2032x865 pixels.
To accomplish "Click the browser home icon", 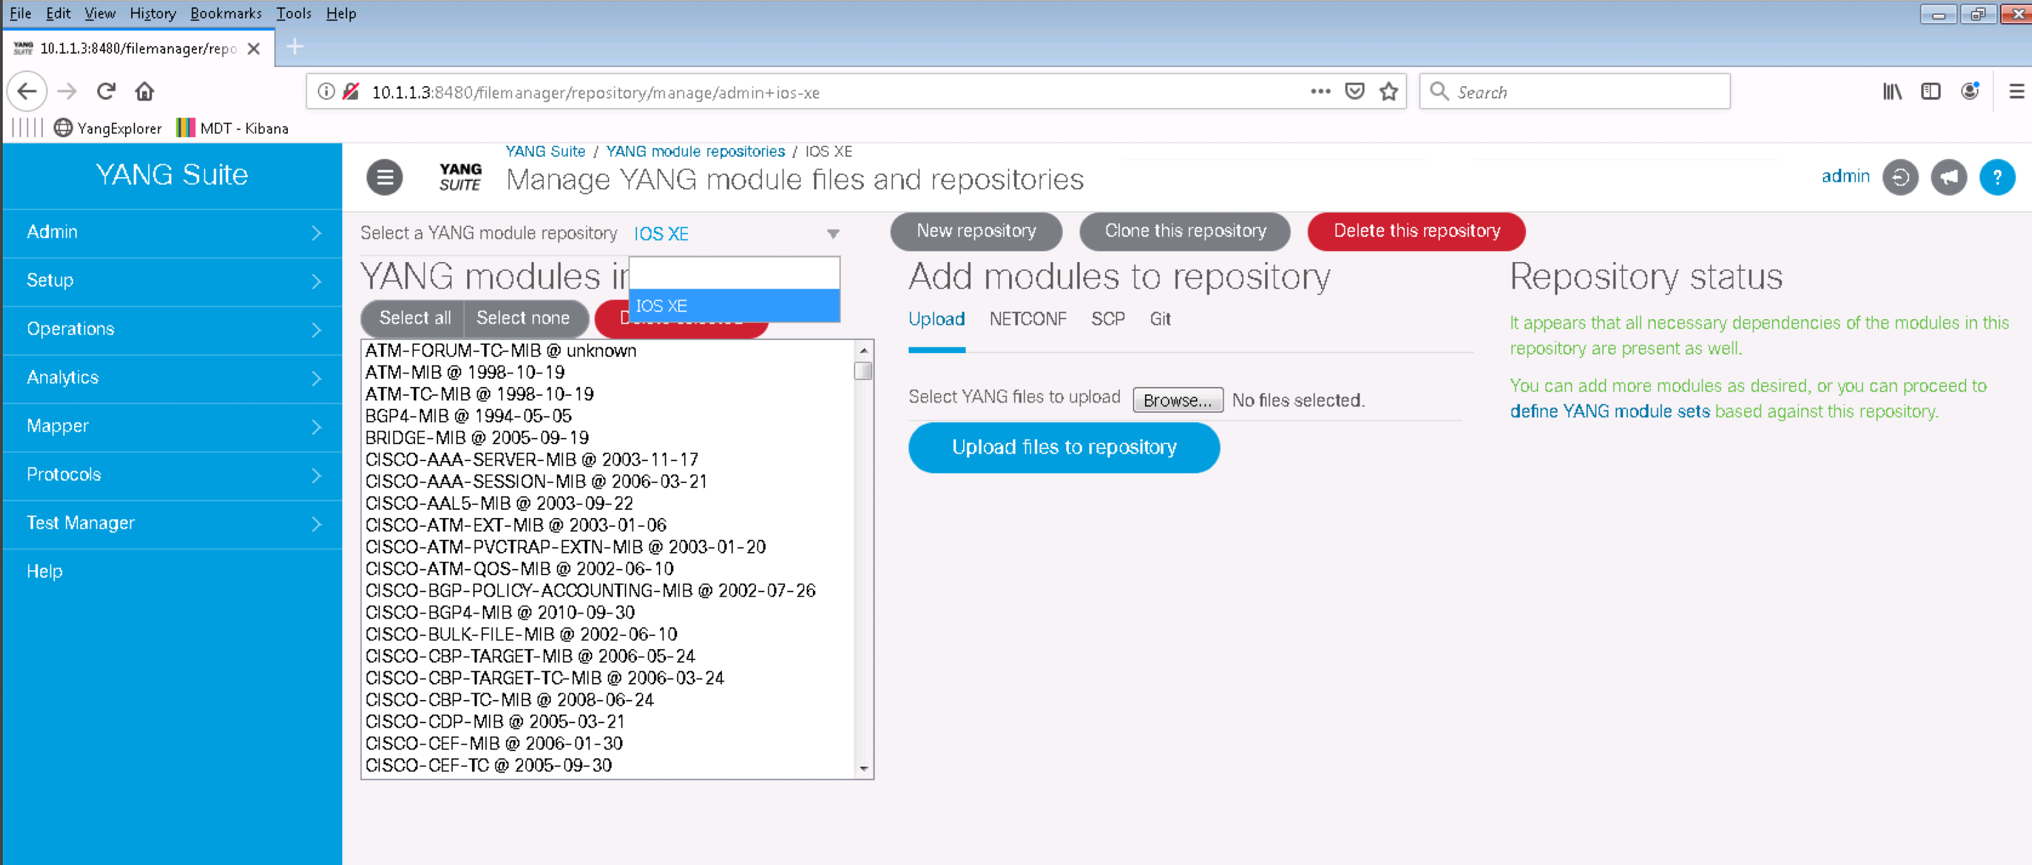I will coord(145,92).
